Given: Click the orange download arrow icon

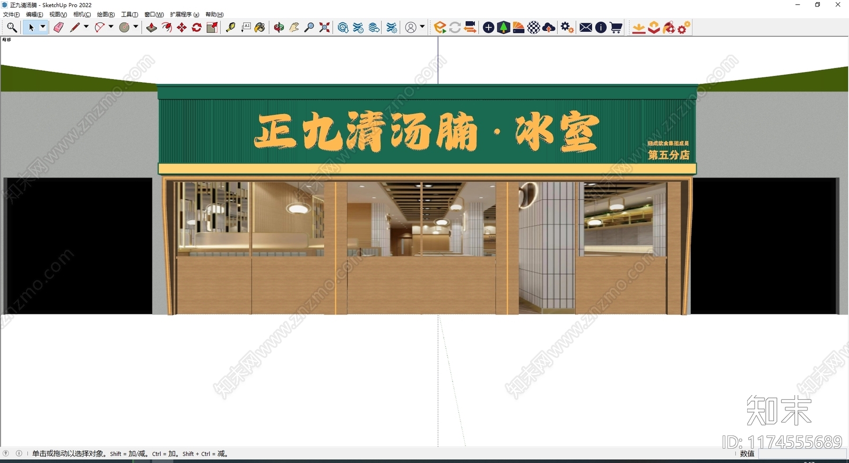Looking at the screenshot, I should (x=639, y=28).
